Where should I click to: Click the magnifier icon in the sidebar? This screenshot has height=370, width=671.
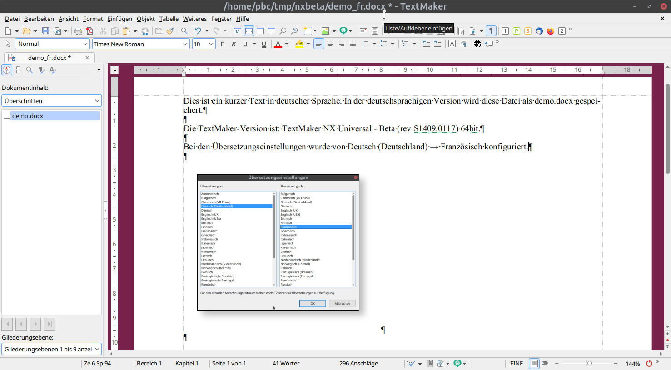tap(30, 70)
